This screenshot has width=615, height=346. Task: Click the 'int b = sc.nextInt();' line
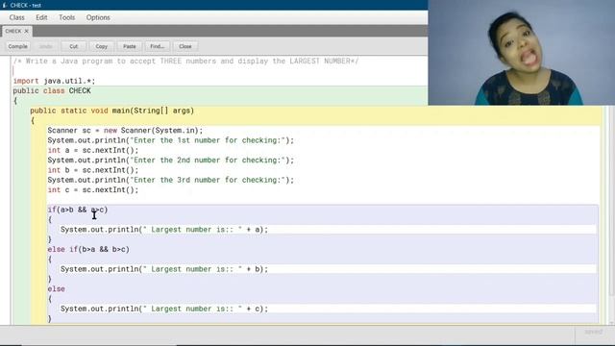pos(93,170)
